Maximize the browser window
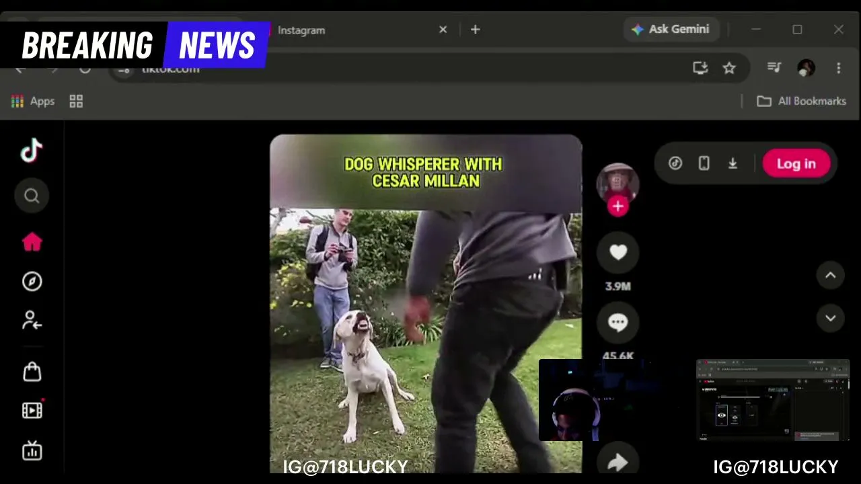861x484 pixels. coord(797,30)
